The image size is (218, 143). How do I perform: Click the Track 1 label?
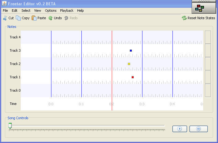[15, 77]
